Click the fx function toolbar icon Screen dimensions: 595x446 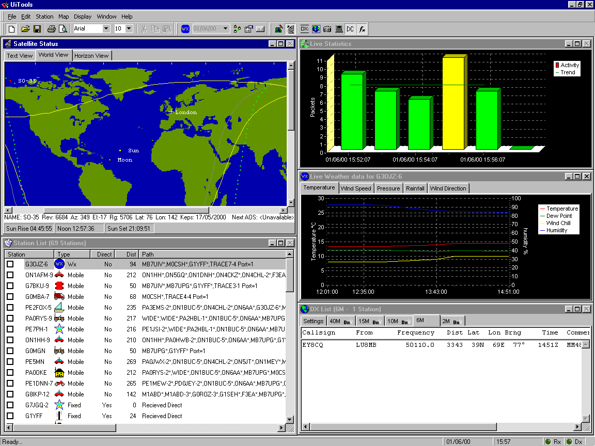click(363, 29)
